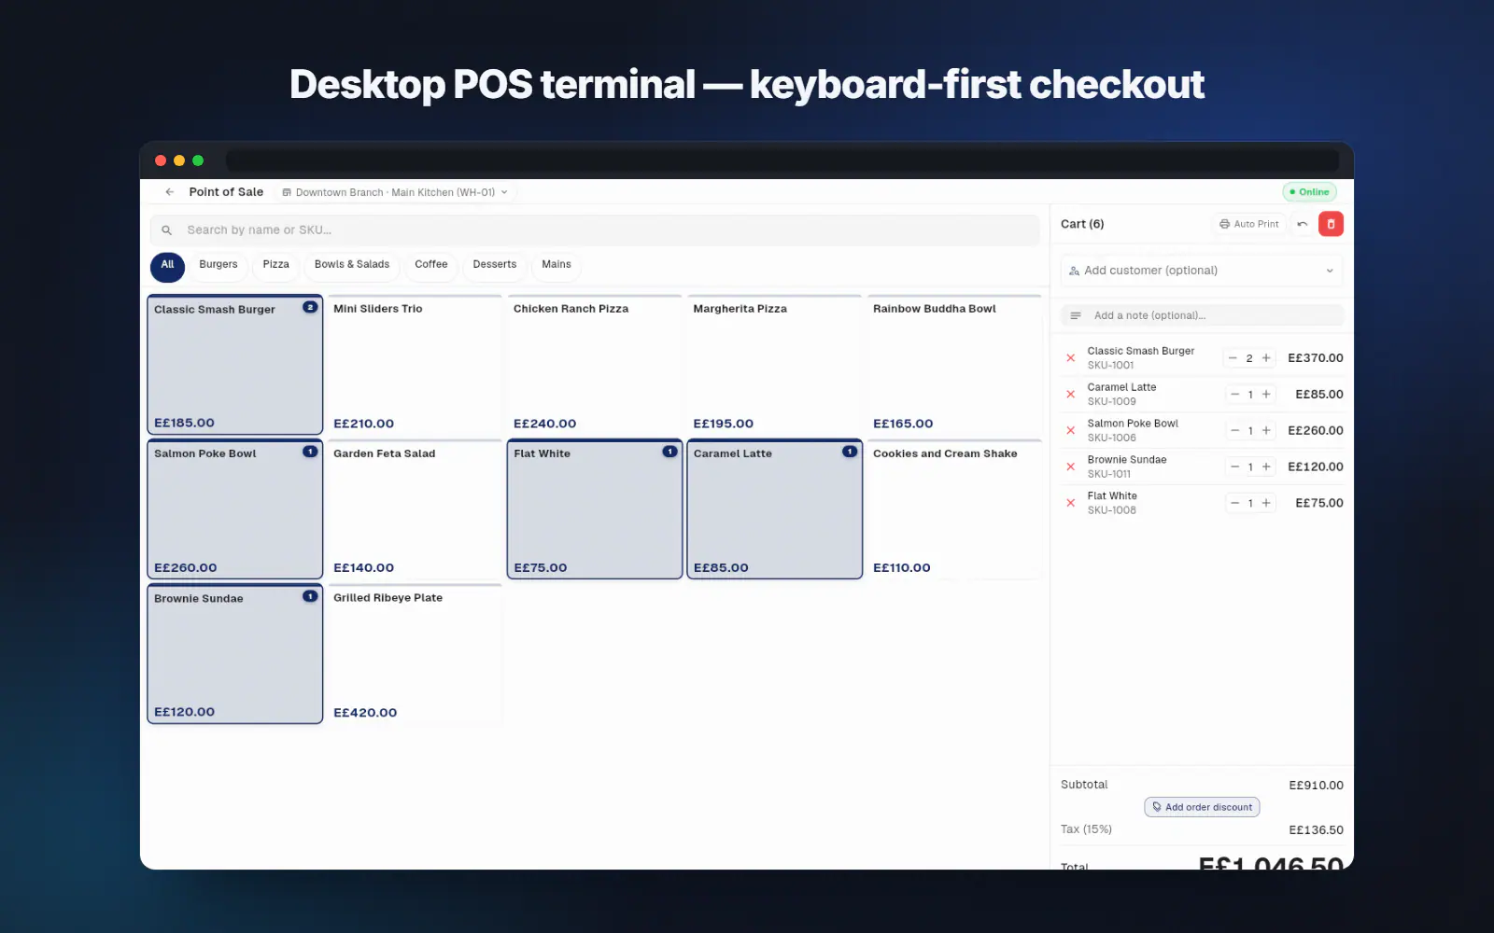This screenshot has width=1494, height=933.
Task: Filter products by Coffee
Action: pos(431,265)
